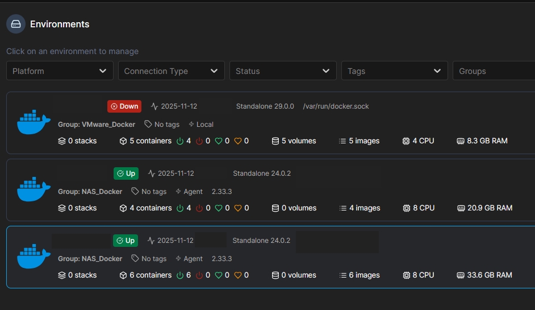Click the Environments header drive icon

point(16,24)
